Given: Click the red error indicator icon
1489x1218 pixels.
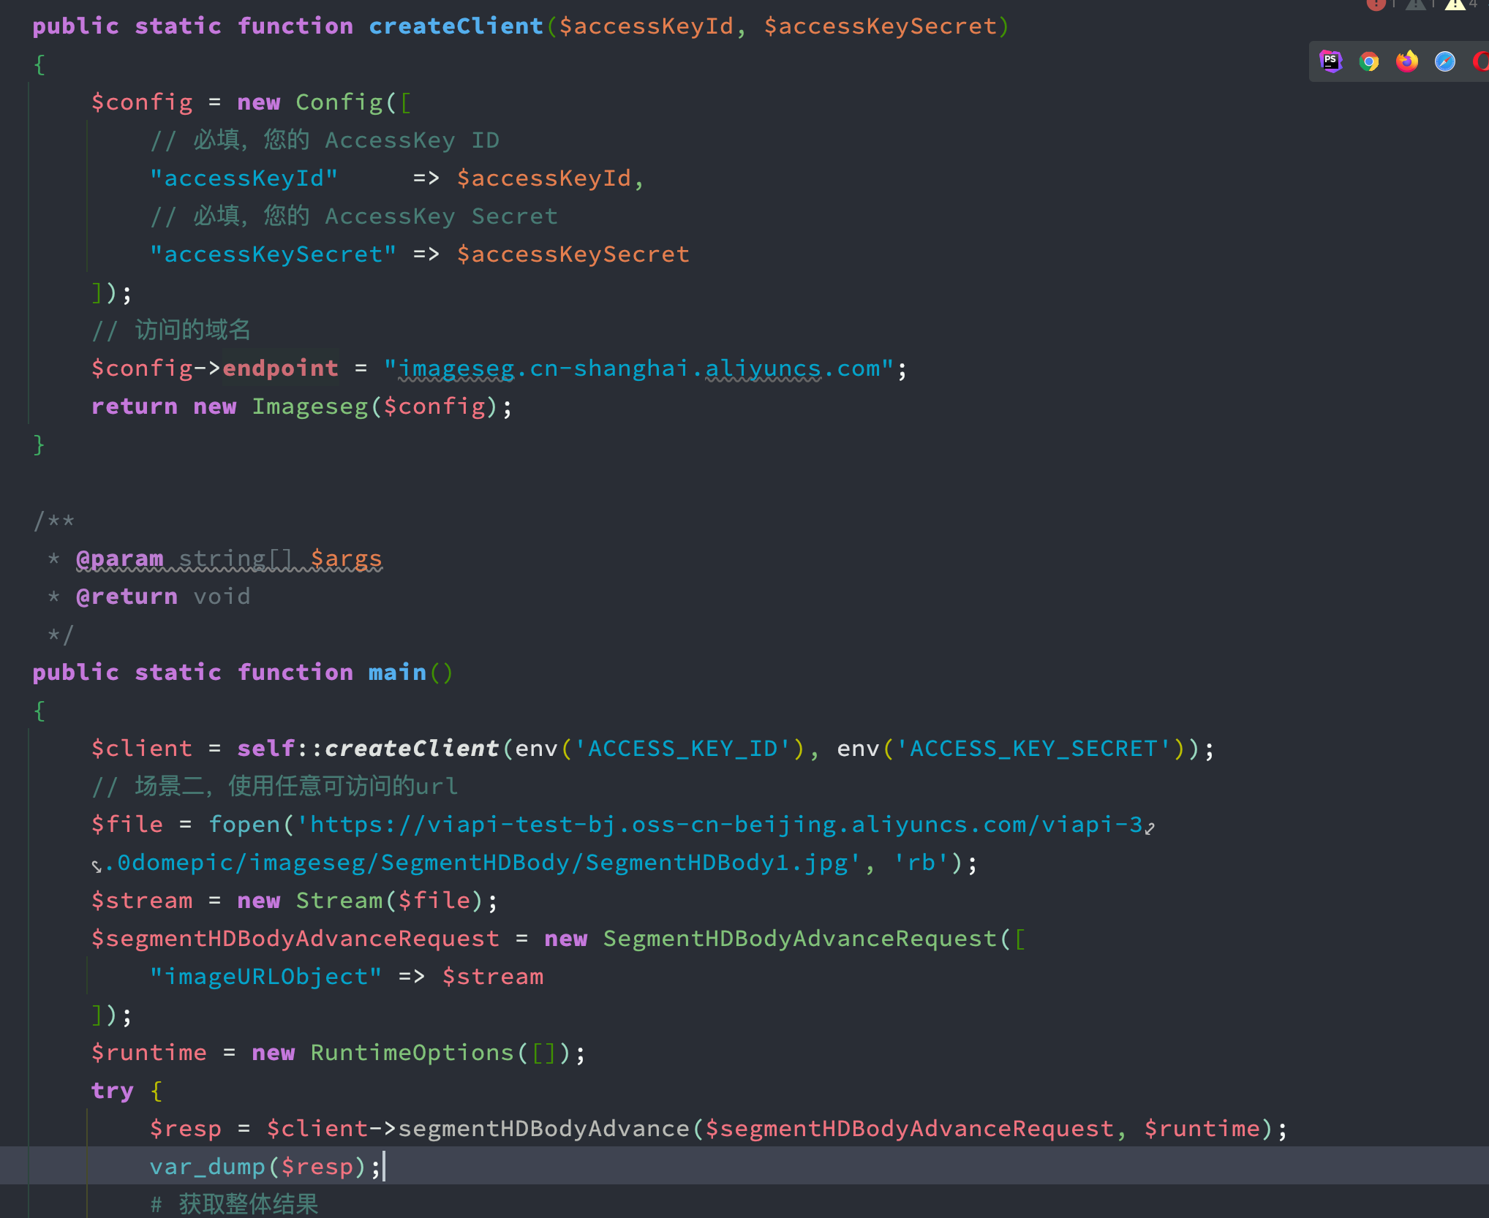Looking at the screenshot, I should (x=1376, y=4).
